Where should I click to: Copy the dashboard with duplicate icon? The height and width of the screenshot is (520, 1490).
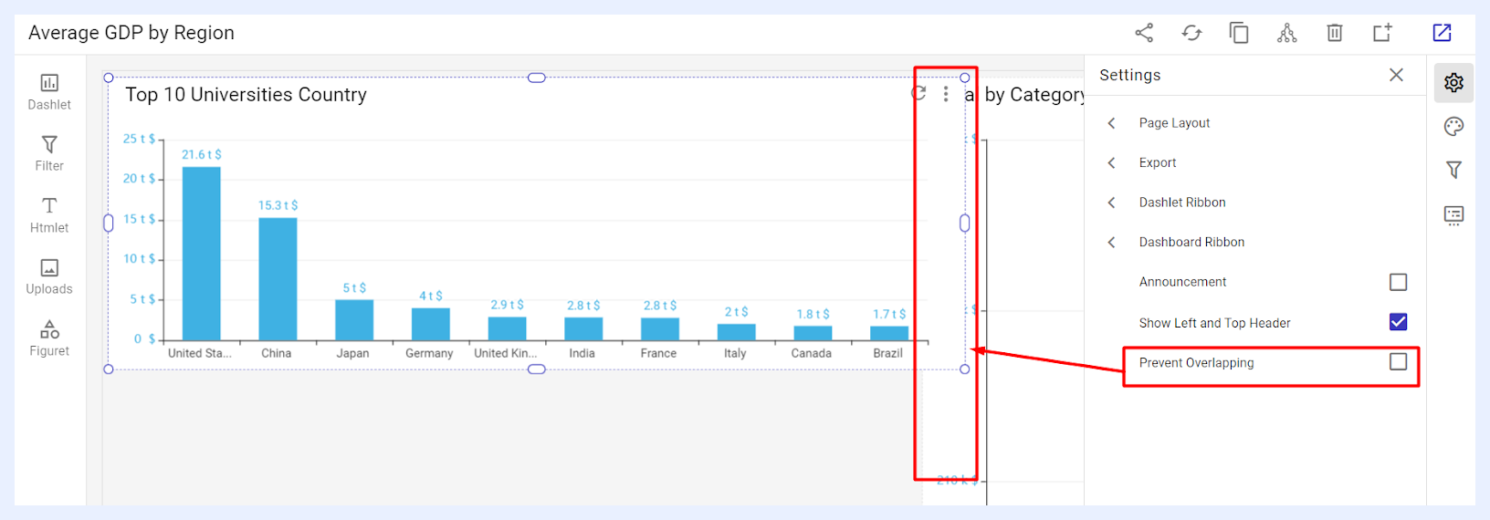point(1239,33)
